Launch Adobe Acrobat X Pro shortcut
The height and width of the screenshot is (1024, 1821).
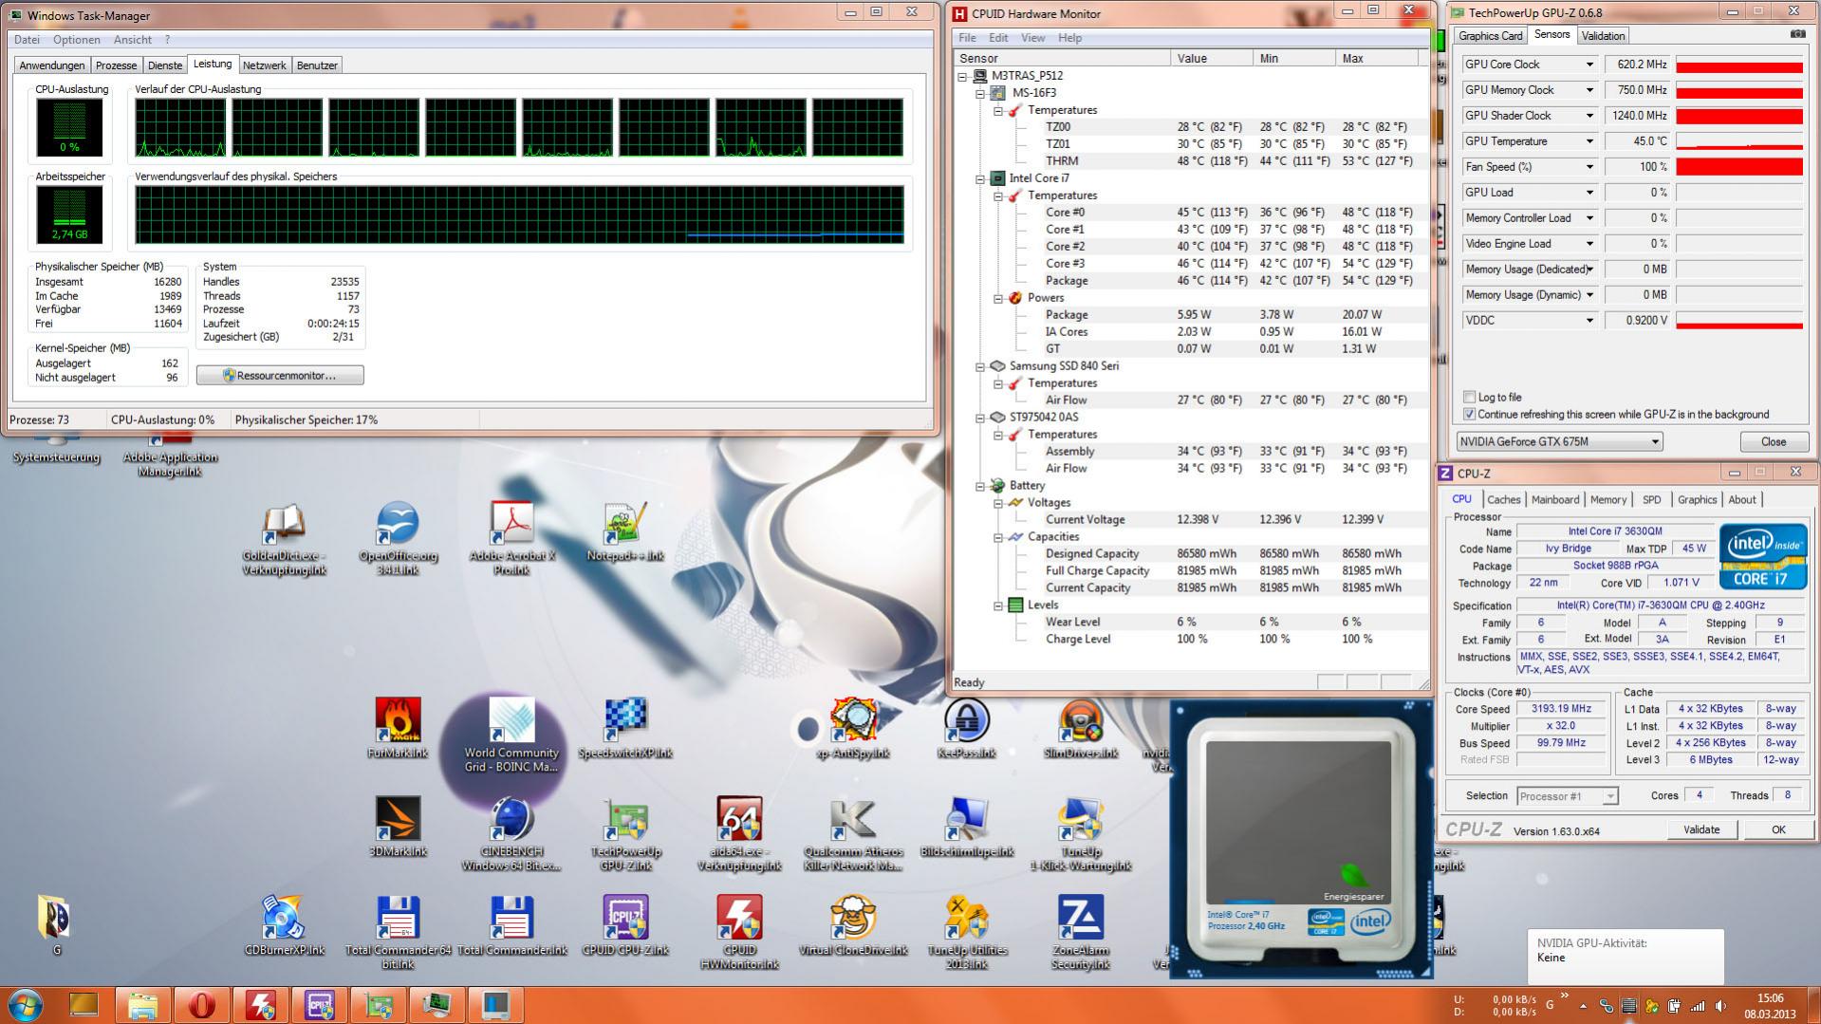tap(511, 538)
